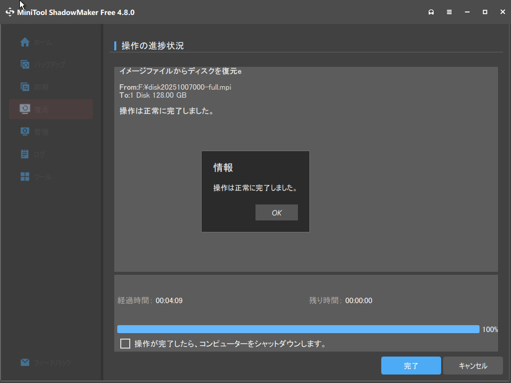Open the hamburger menu in title bar
The width and height of the screenshot is (511, 383).
tap(449, 12)
